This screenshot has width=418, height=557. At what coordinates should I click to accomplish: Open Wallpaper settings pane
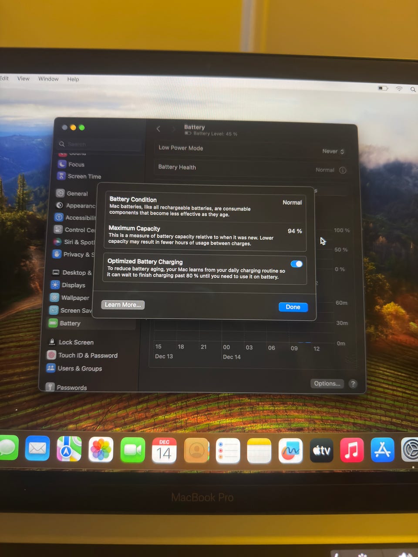(x=70, y=298)
